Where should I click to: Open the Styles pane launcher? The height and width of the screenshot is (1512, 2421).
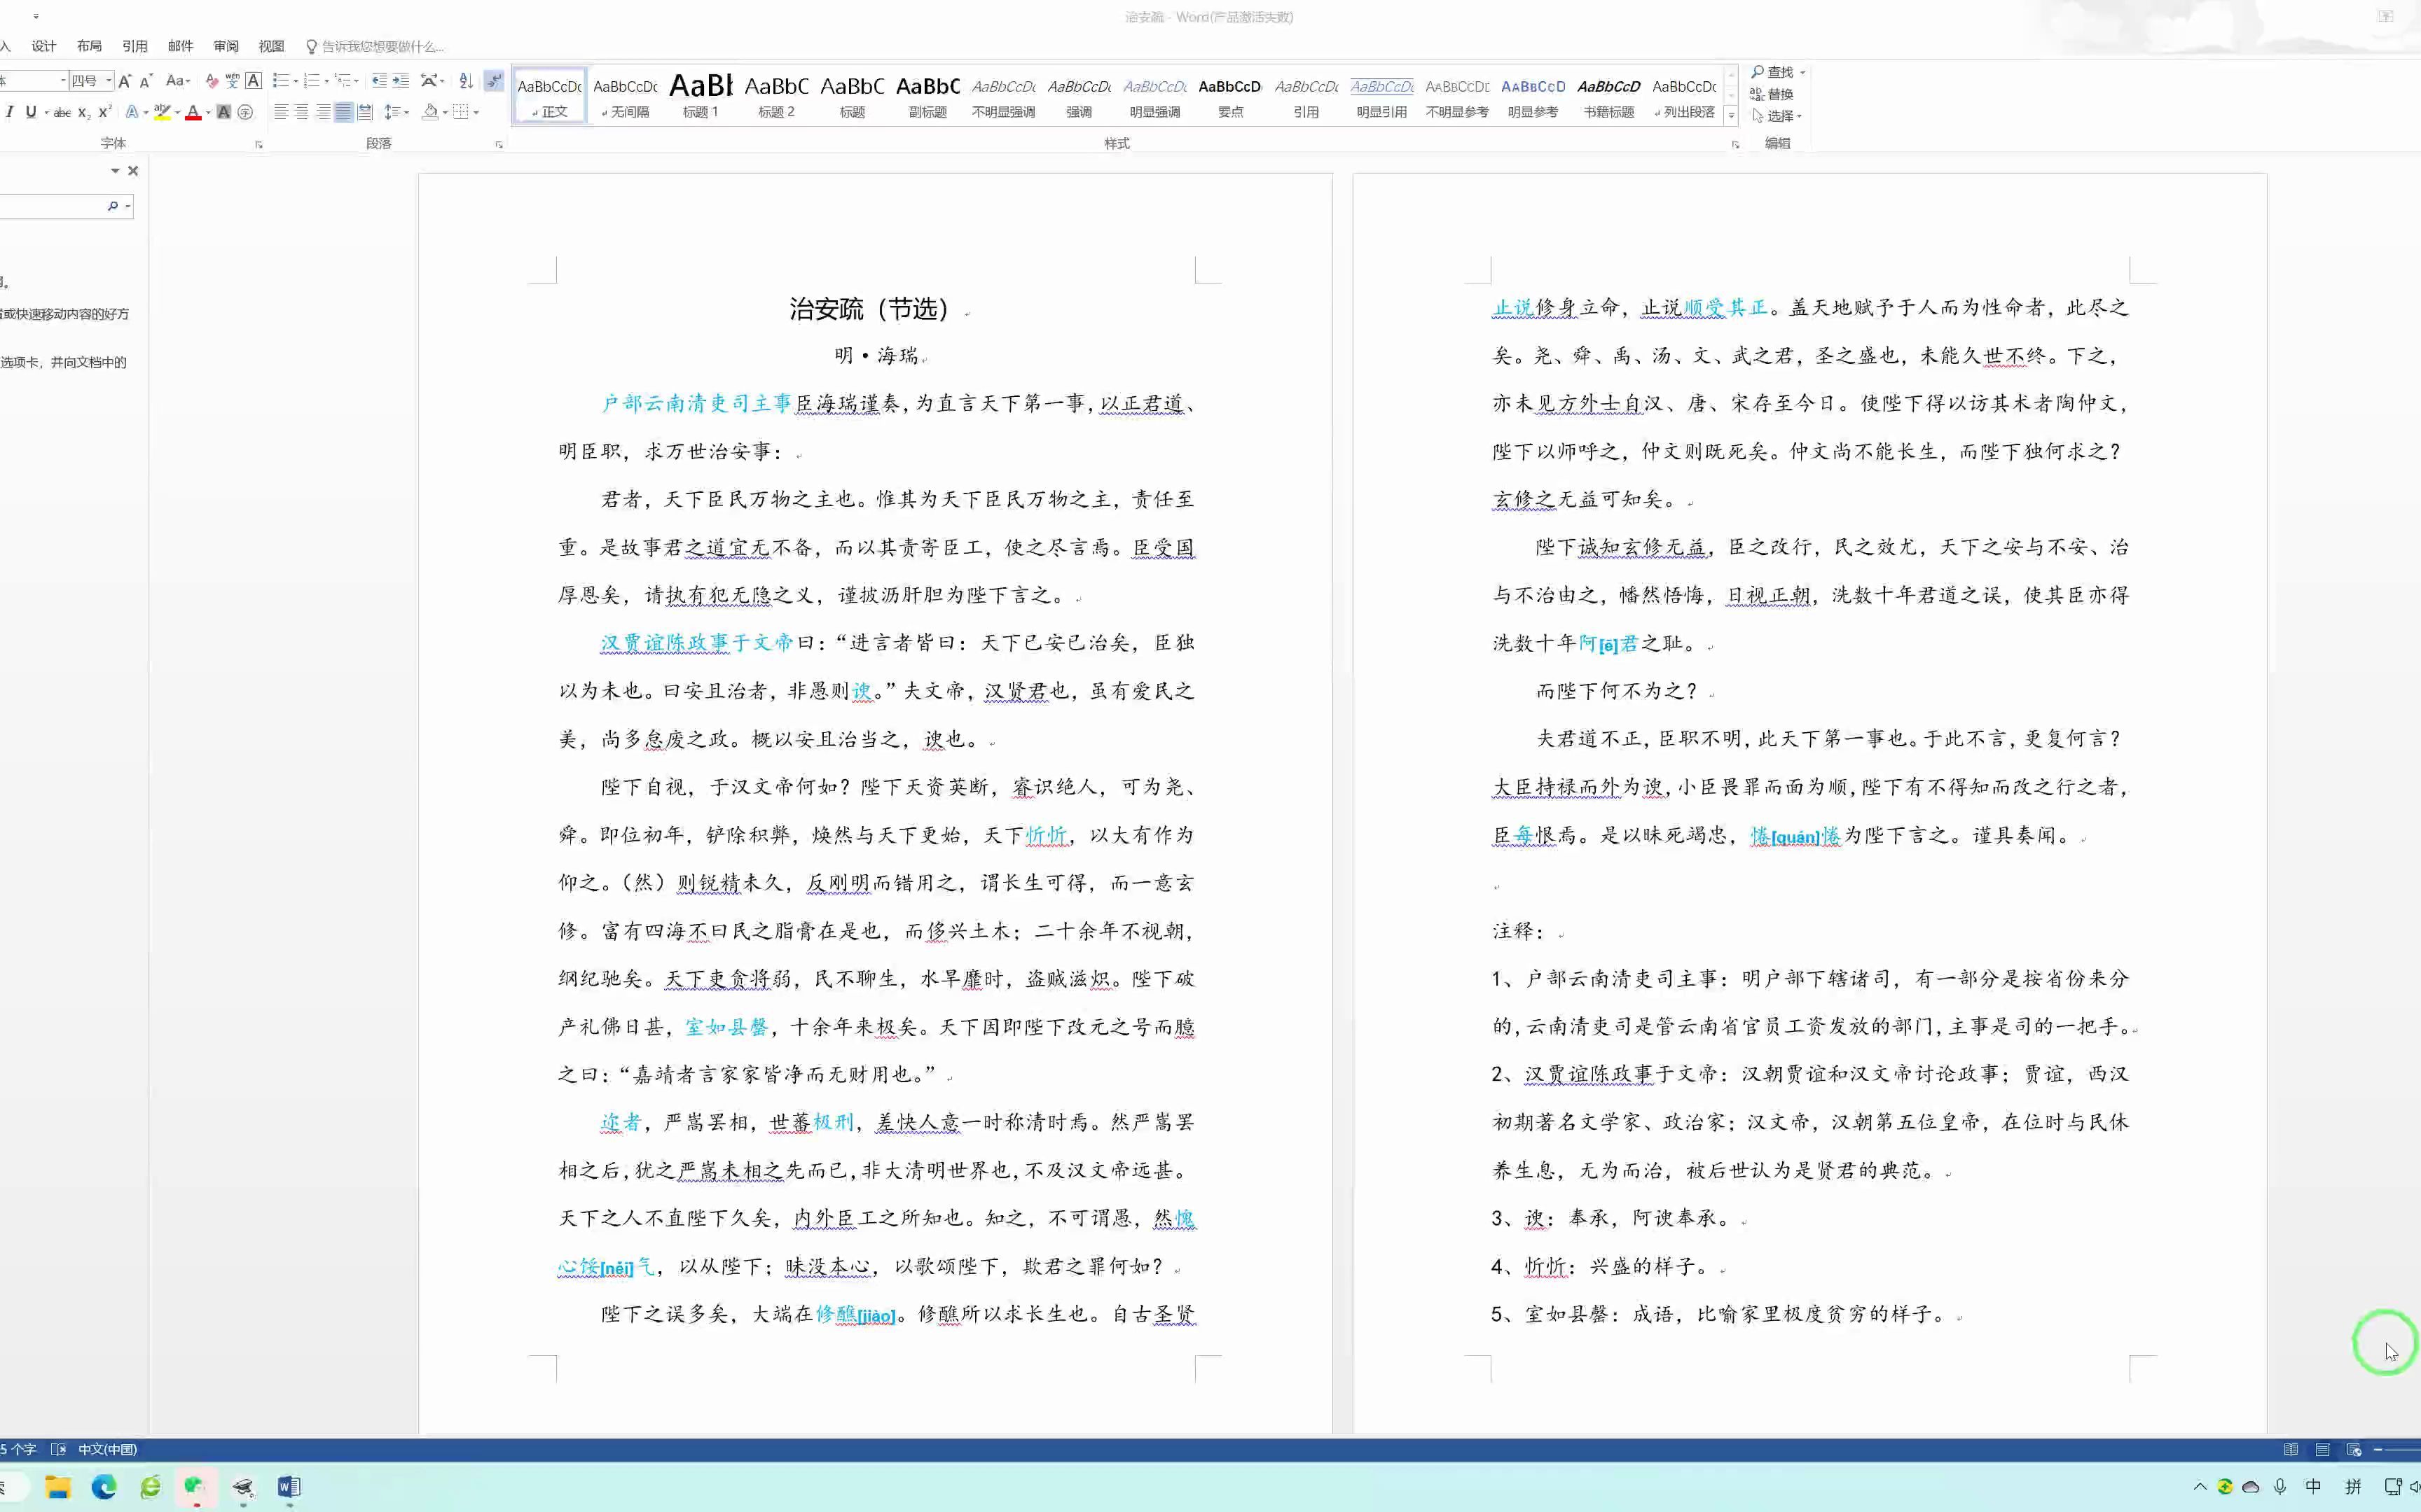(x=1736, y=145)
